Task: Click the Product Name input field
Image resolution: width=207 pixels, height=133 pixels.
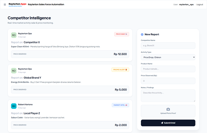Action: point(168,69)
